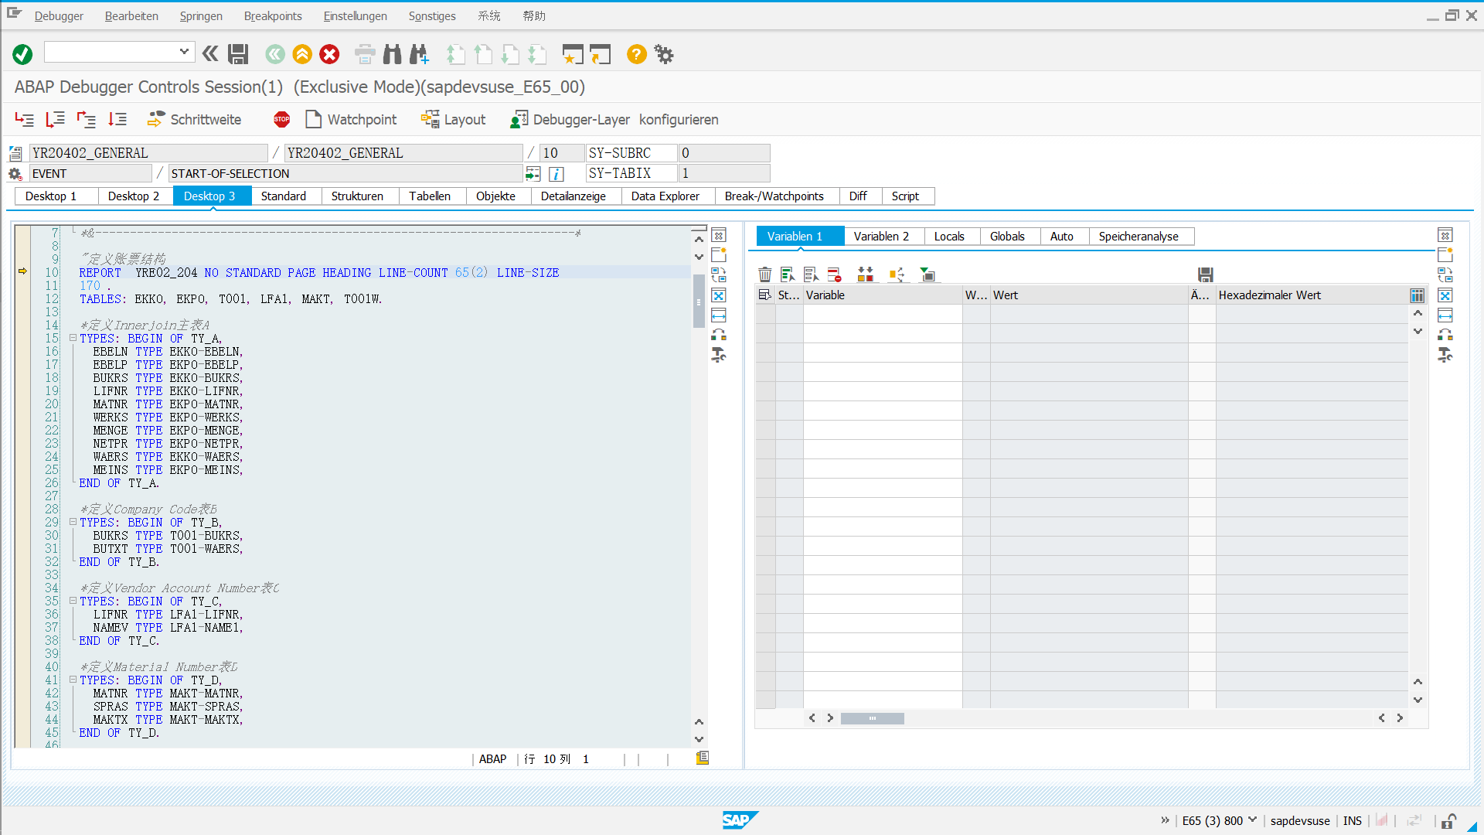Select the Locals variables tab
This screenshot has height=835, width=1484.
(949, 237)
